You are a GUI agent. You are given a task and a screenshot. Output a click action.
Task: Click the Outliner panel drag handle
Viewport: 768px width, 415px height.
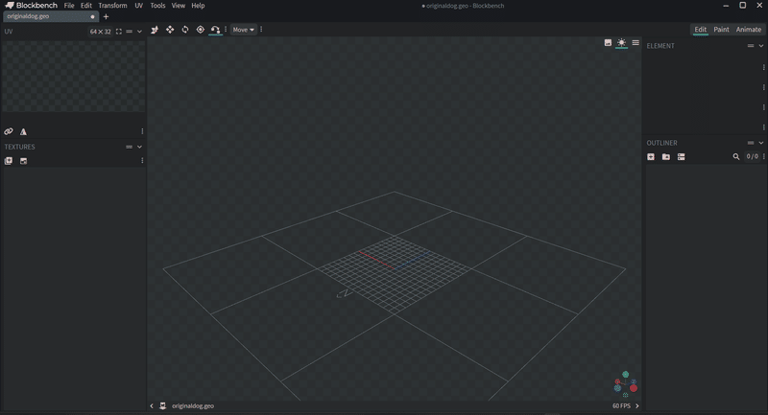(751, 143)
